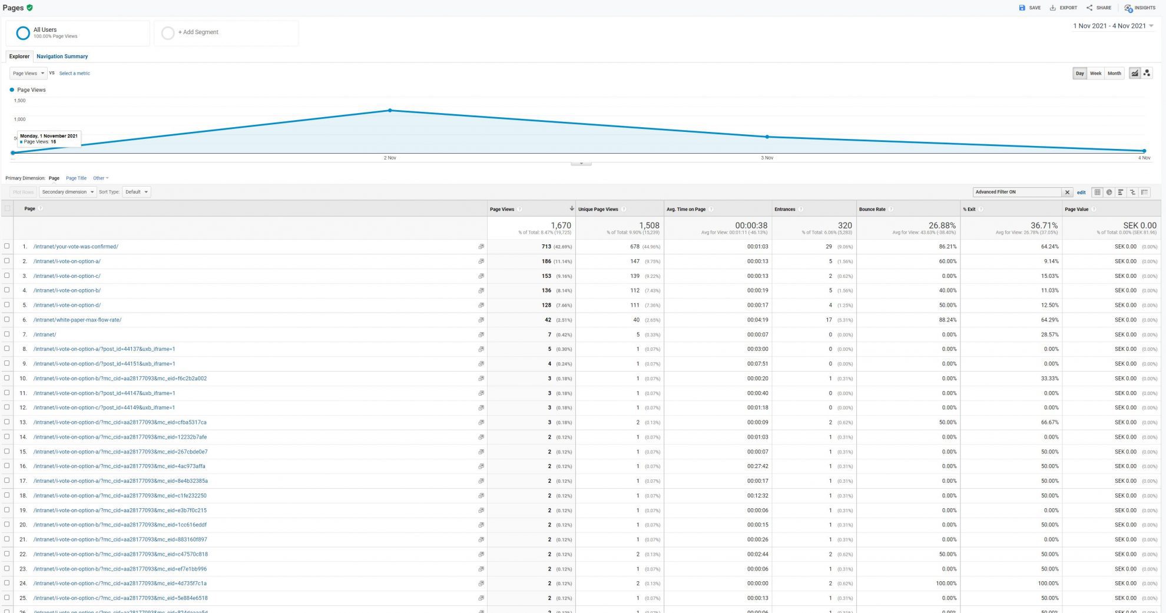Open the Insights panel icon
Screen dimensions: 1166x613
[x=1128, y=8]
